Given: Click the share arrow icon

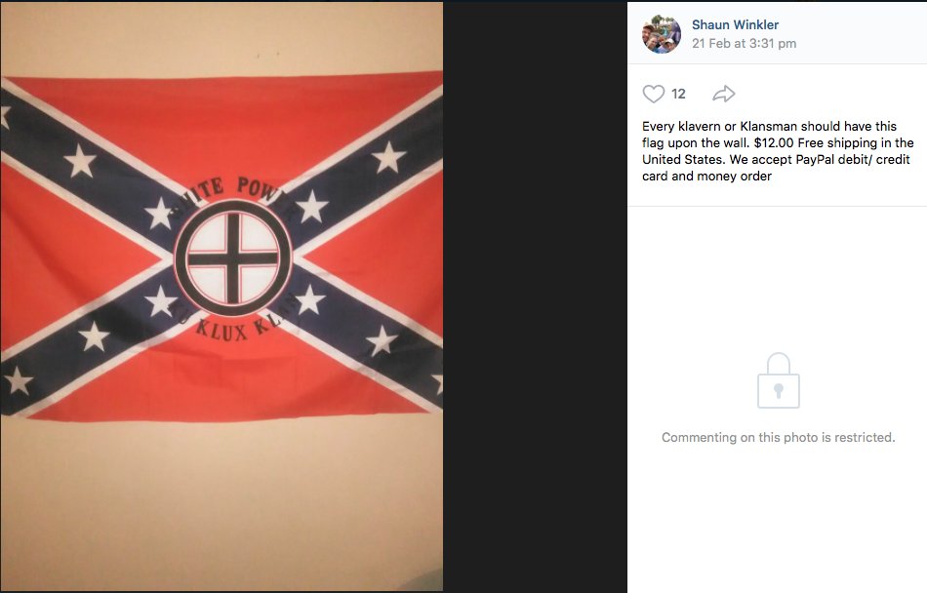Looking at the screenshot, I should (x=724, y=94).
